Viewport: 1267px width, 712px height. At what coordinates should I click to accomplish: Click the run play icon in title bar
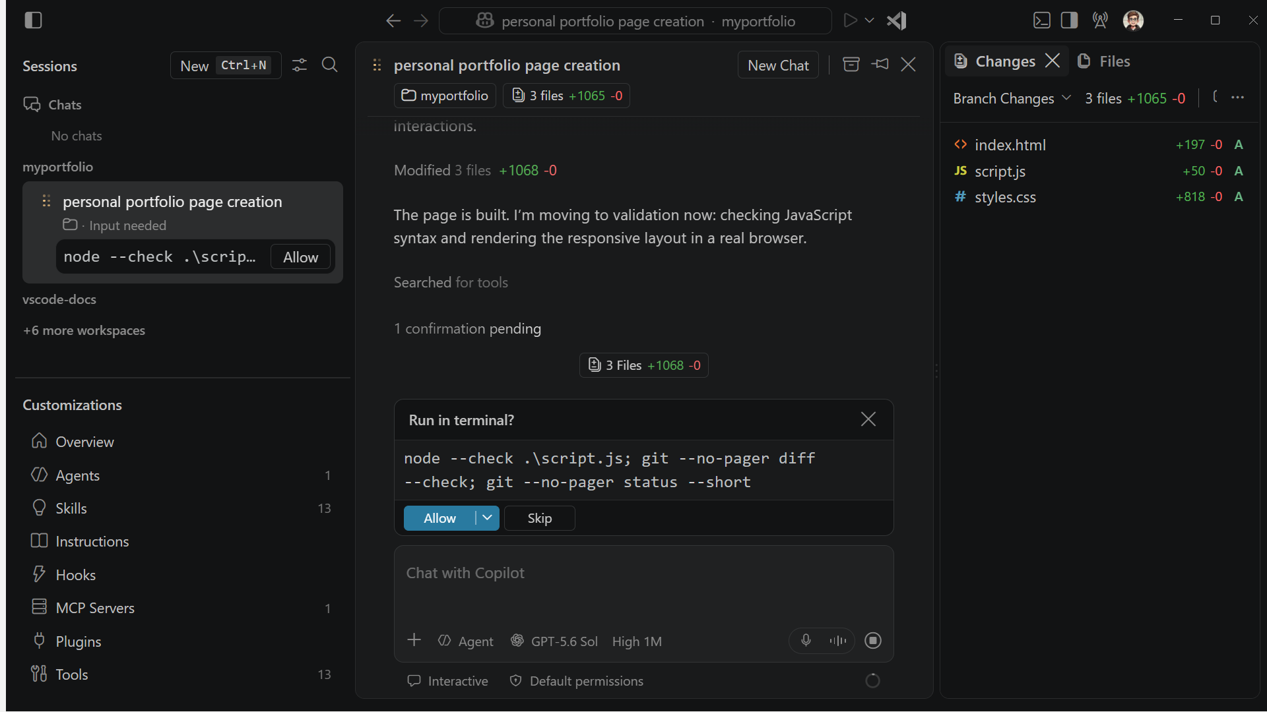[851, 20]
